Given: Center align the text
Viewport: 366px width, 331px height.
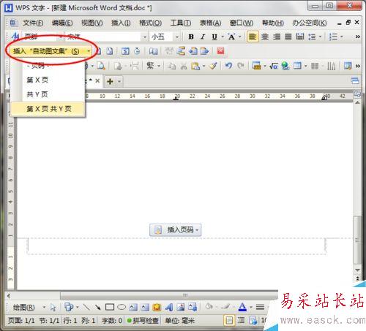Looking at the screenshot, I should tap(265, 37).
